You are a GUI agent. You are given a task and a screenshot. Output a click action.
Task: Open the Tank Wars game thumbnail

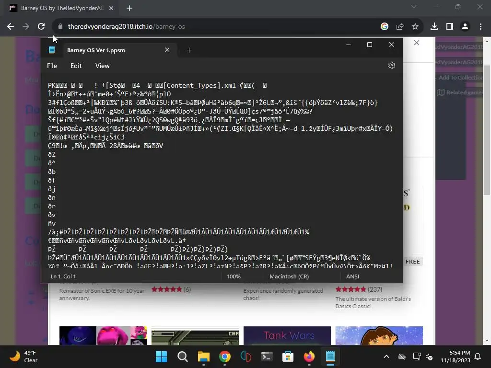(x=287, y=335)
